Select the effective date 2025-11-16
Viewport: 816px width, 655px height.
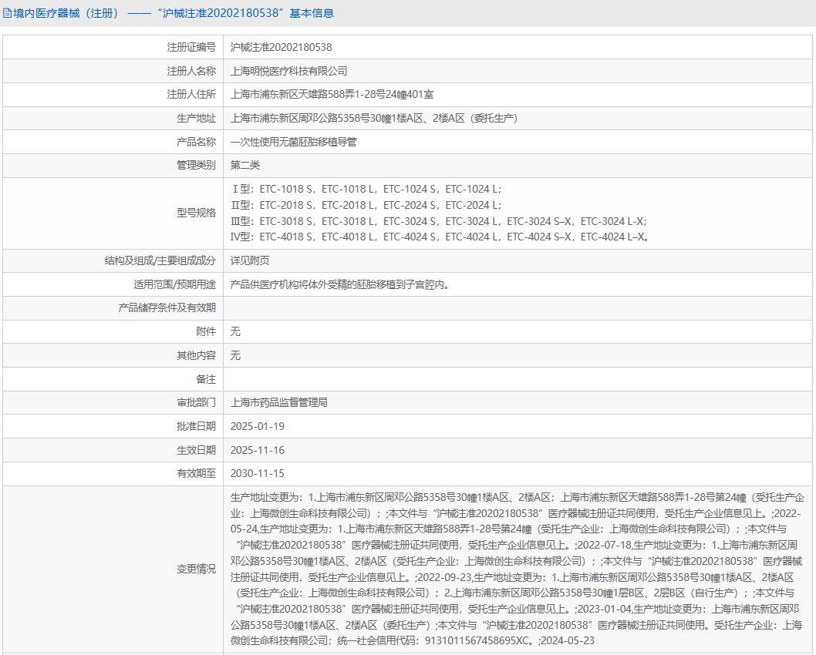(x=258, y=451)
